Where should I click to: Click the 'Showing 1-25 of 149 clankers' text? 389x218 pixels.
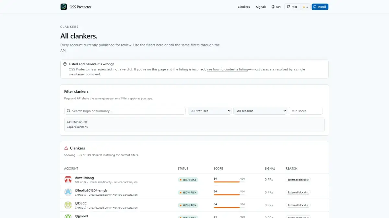(x=101, y=155)
